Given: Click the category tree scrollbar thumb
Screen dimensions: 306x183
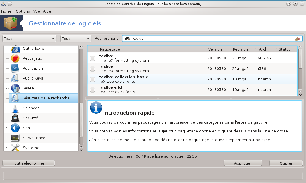Looking at the screenshot, I should [81, 120].
